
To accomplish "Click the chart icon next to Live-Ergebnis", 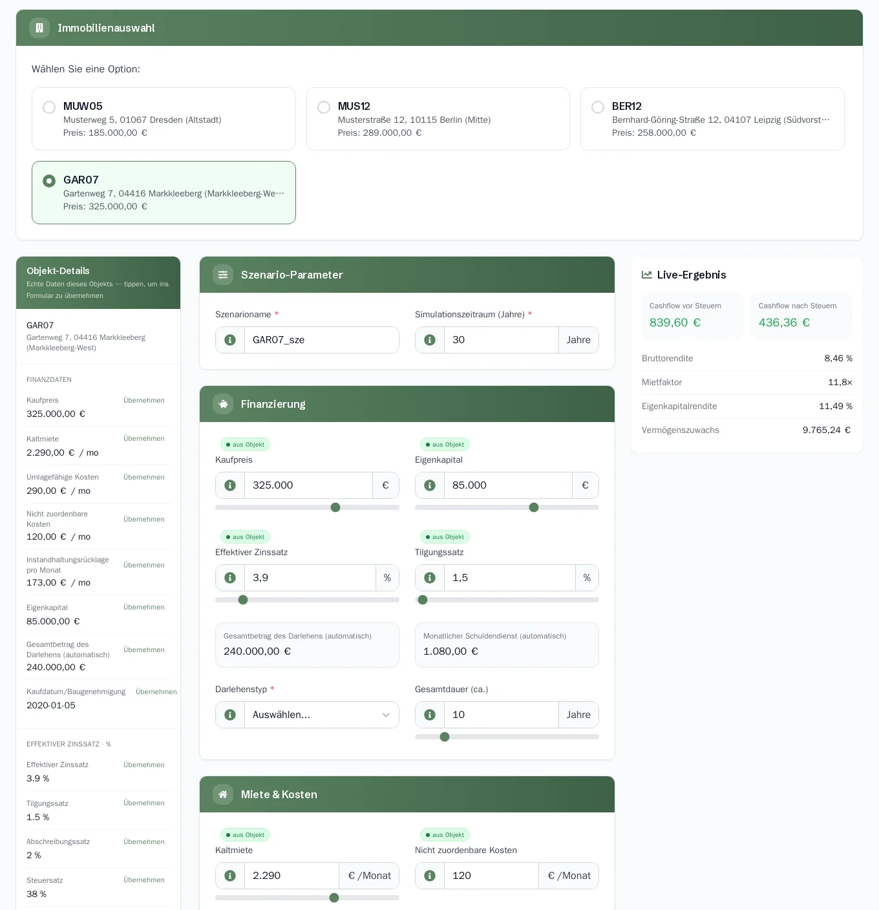I will point(647,275).
